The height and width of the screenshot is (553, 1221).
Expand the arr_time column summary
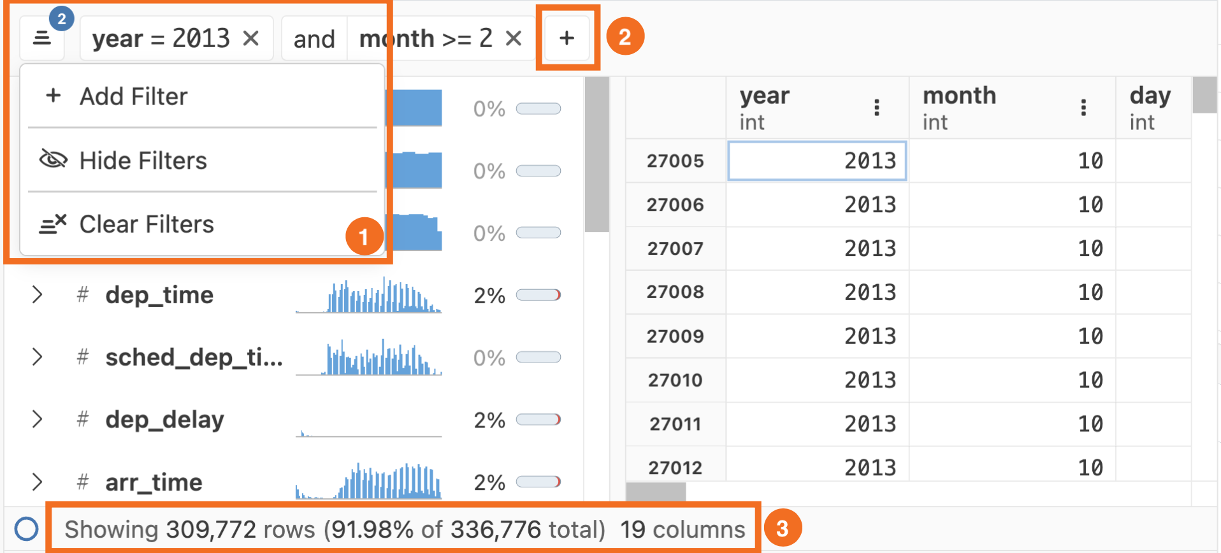[38, 482]
